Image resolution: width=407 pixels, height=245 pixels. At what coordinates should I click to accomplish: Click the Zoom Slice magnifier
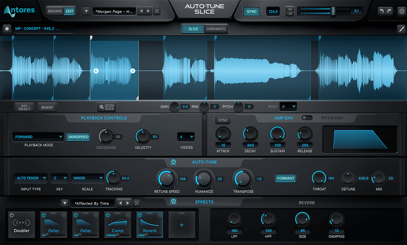coord(106,107)
